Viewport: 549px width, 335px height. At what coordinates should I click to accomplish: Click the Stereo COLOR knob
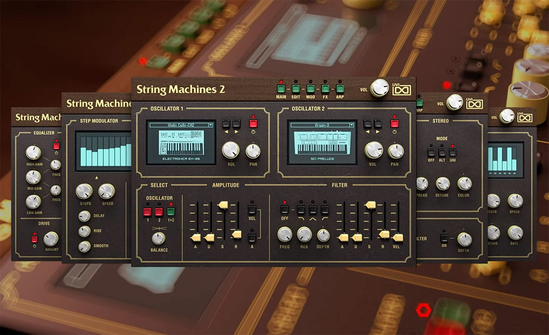tap(464, 184)
